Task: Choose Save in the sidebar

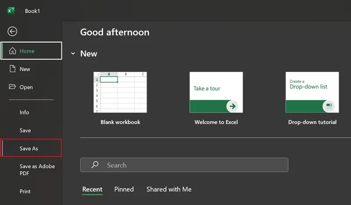Action: [x=31, y=131]
